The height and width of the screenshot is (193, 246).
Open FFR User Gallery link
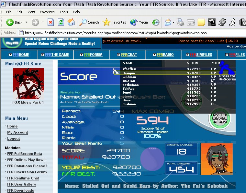(22, 184)
